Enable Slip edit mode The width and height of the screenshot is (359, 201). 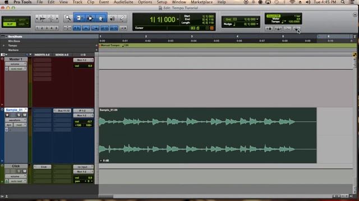[10, 24]
